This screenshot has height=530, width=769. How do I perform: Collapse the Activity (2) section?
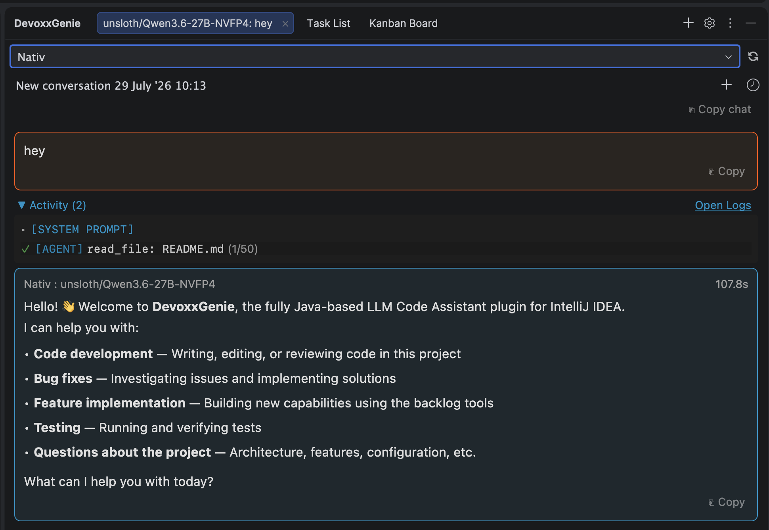52,205
